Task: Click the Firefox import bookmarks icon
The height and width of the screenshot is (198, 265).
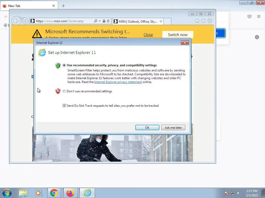Action: pos(5,25)
